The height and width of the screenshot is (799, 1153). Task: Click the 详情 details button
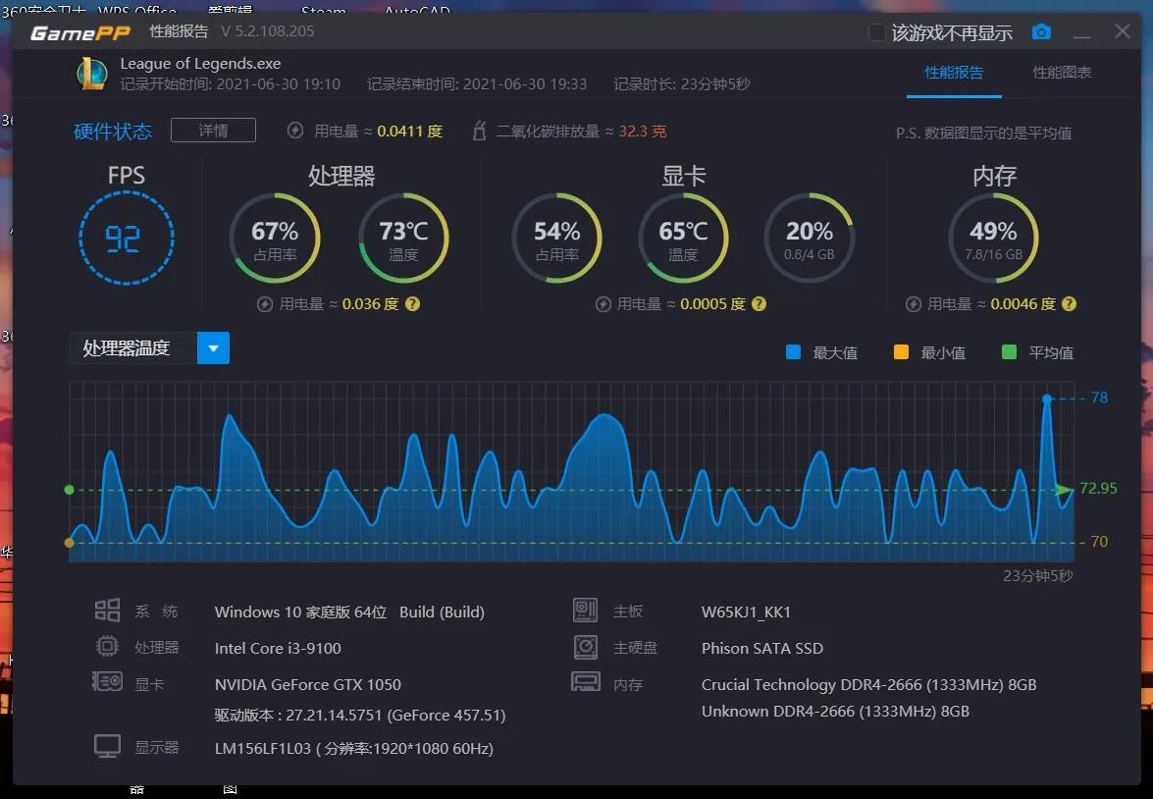pos(213,129)
